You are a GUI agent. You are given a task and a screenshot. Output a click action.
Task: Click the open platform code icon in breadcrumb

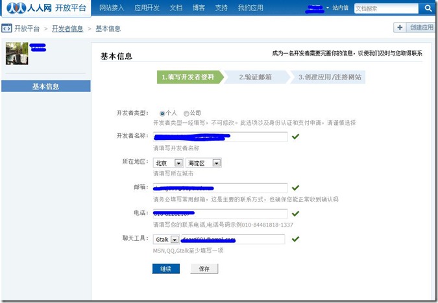[x=6, y=28]
